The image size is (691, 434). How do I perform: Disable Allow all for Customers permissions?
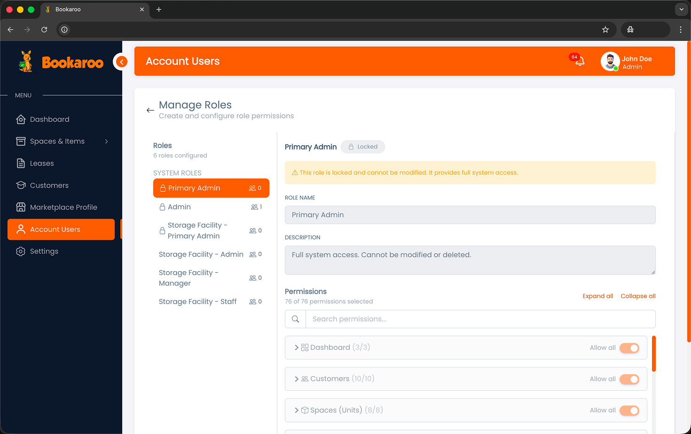tap(629, 379)
